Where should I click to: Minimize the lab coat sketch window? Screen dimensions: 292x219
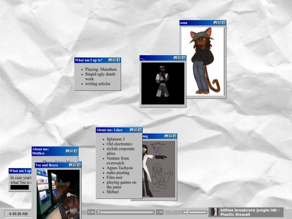pos(167,136)
